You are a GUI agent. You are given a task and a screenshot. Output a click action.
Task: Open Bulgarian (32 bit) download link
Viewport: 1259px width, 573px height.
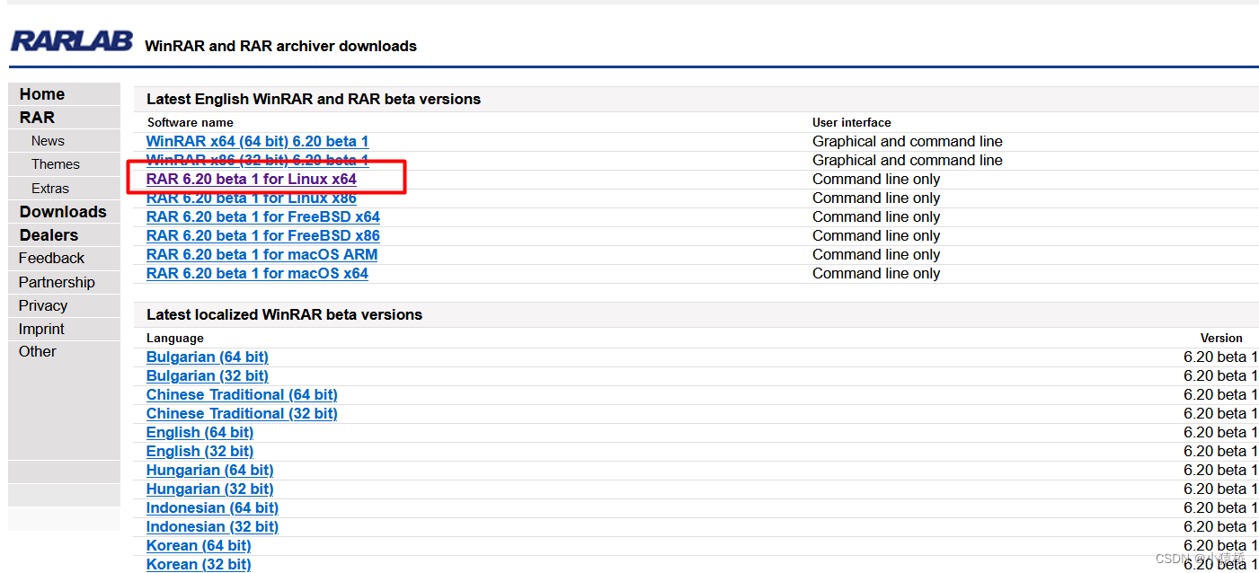coord(208,376)
